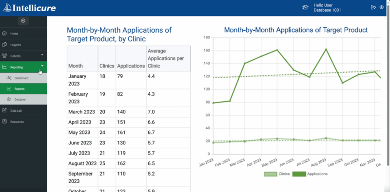
Task: Click the Data Lab edit icon
Action: [x=4, y=110]
